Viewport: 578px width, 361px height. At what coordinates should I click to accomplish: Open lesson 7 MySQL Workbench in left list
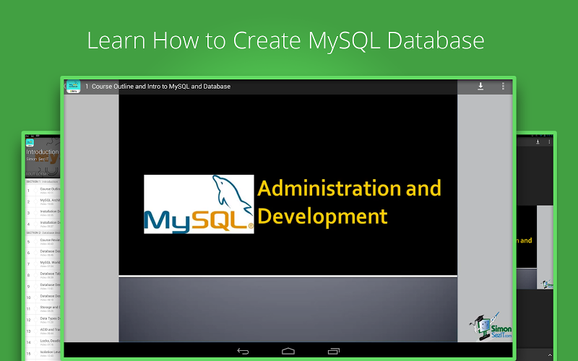click(43, 264)
